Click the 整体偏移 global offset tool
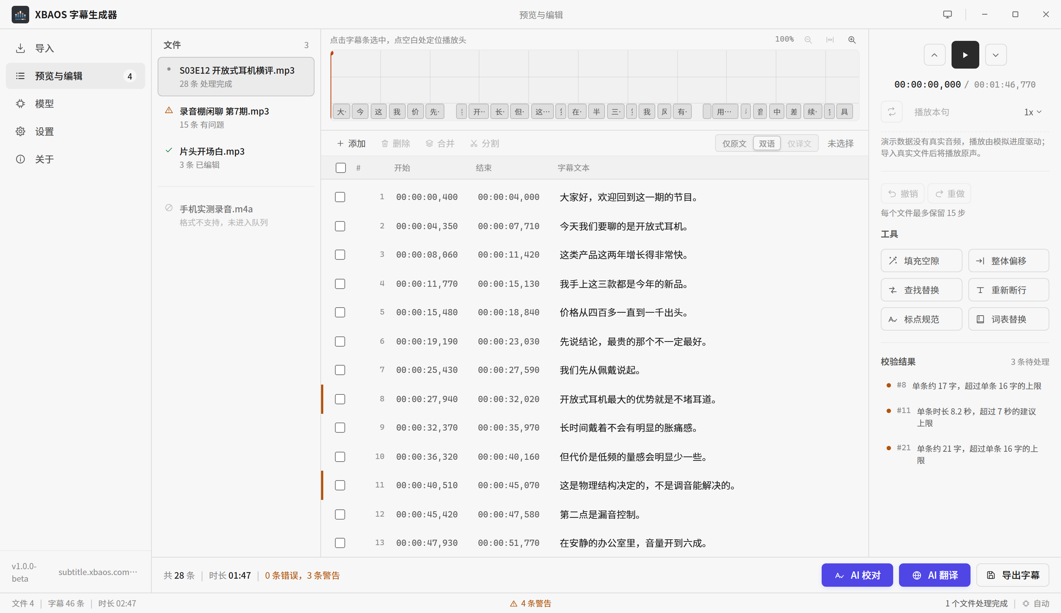The width and height of the screenshot is (1061, 613). point(1008,261)
